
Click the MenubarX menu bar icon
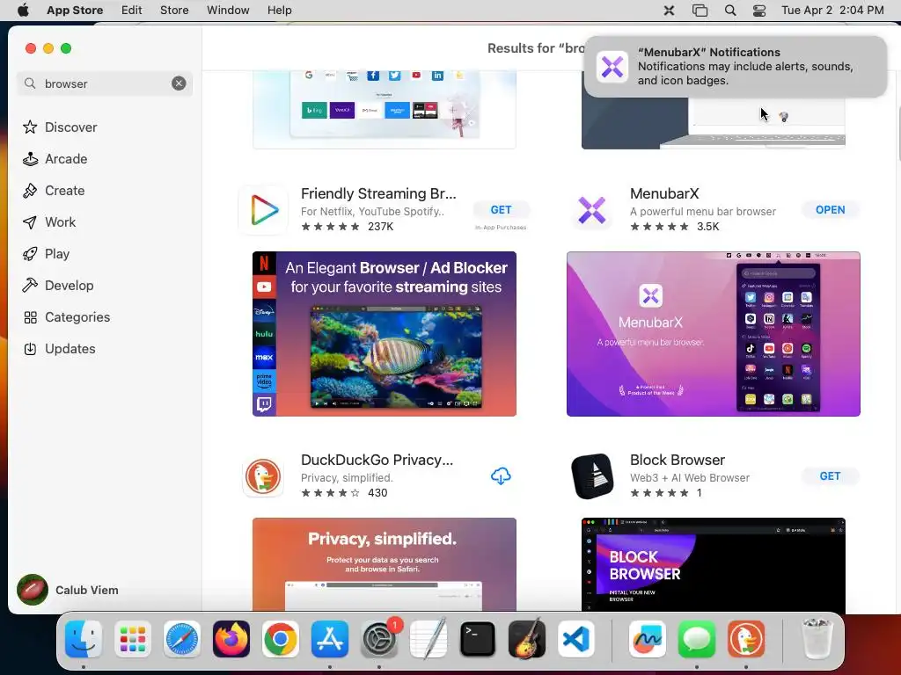click(x=669, y=10)
